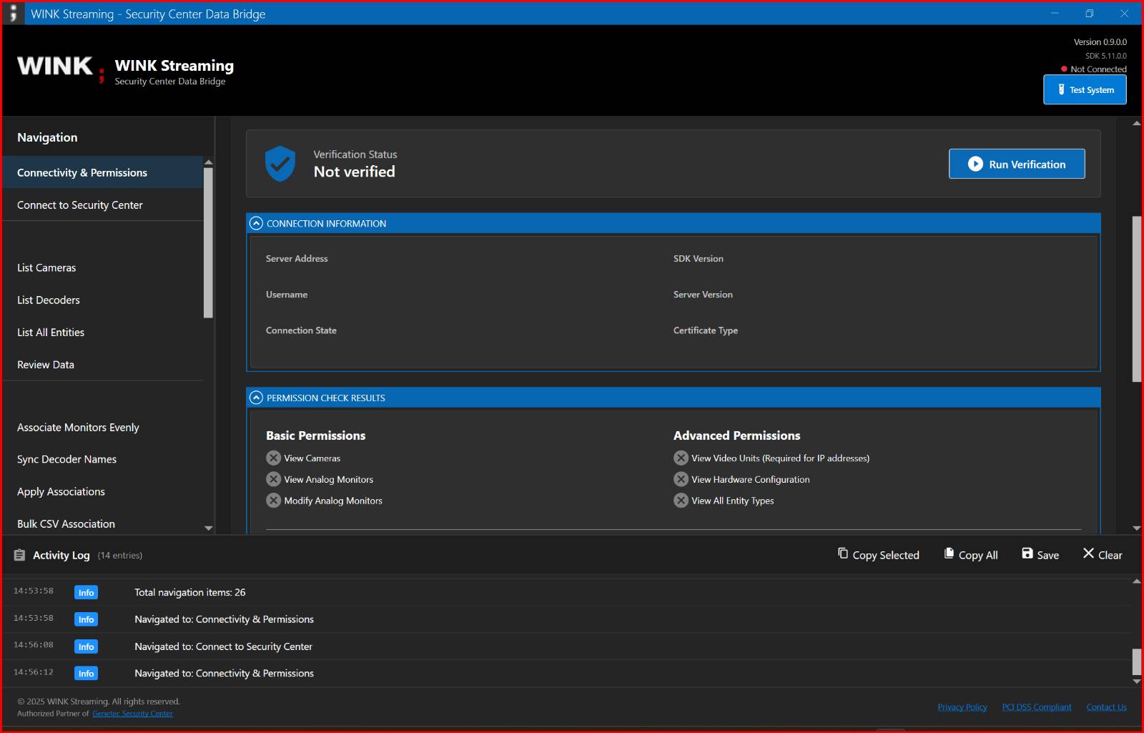Click the 'Not verified' status text
This screenshot has width=1144, height=733.
click(x=354, y=172)
